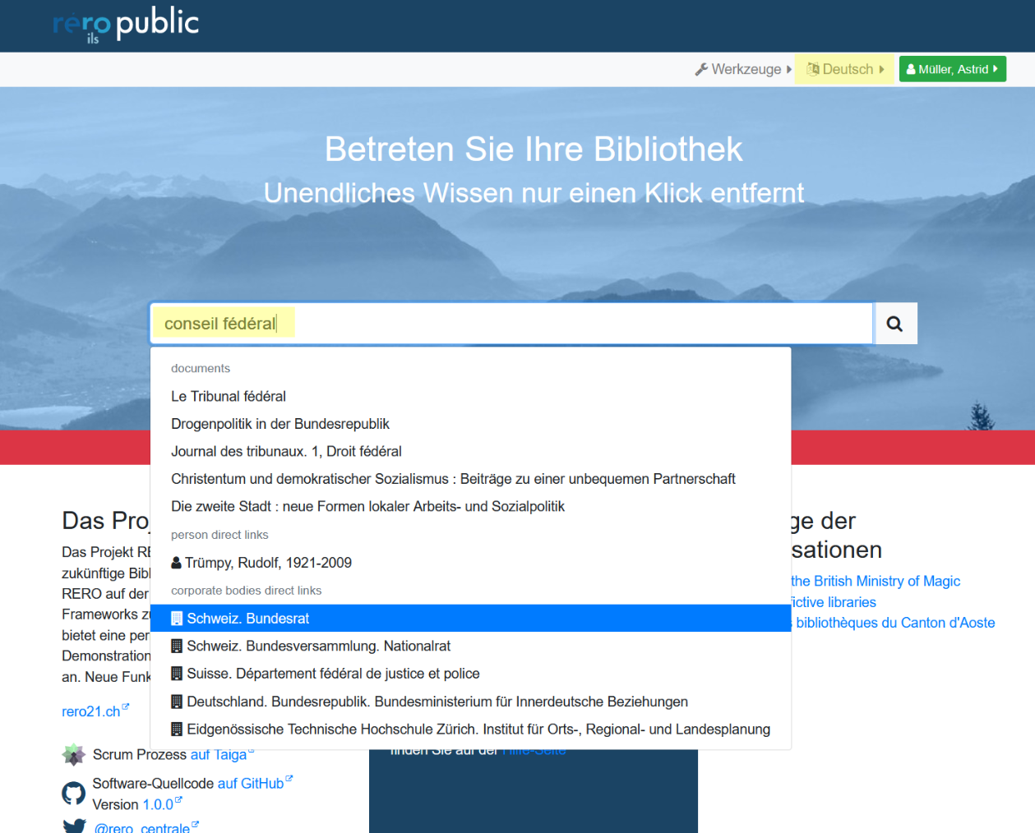Click the magnifying glass search button

coord(894,324)
